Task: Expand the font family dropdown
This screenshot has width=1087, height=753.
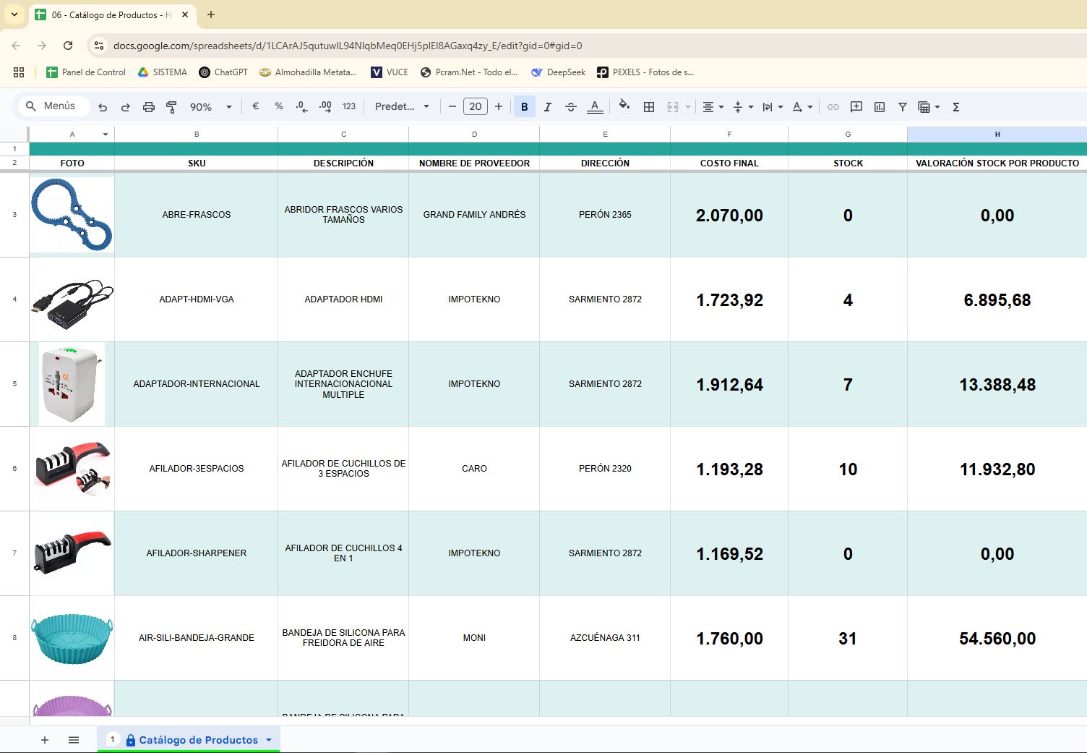Action: 402,107
